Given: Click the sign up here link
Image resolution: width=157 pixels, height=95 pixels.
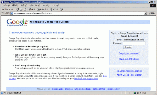Looking at the screenshot, I should [105, 76].
